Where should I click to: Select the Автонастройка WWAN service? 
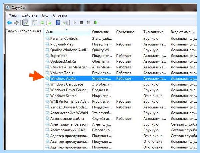[x=69, y=113]
